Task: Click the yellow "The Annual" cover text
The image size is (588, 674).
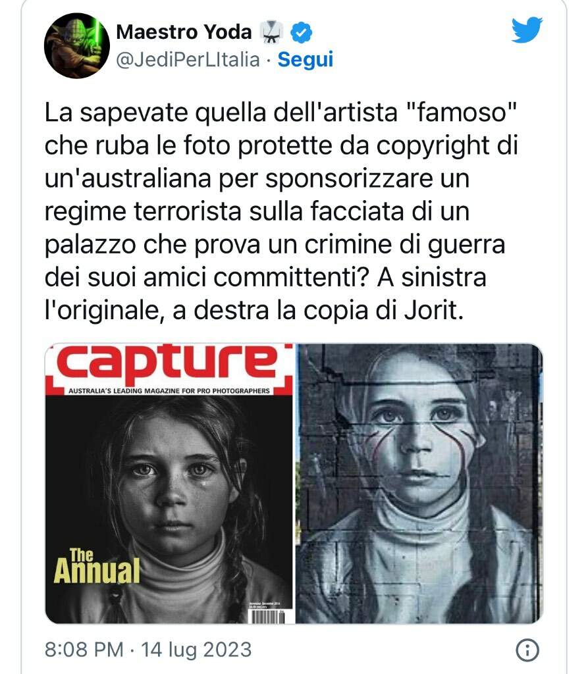Action: pos(96,565)
